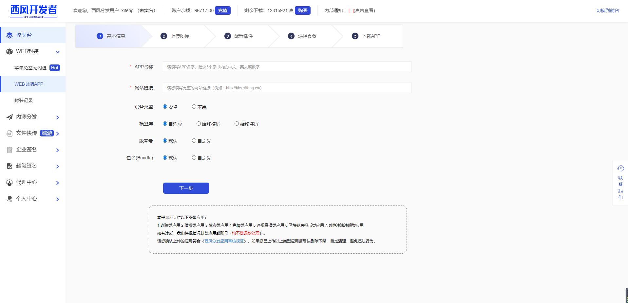Click the 企业签名 document icon
628x303 pixels.
(x=10, y=150)
